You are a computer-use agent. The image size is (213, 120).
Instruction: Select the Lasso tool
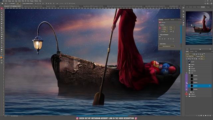2,13
